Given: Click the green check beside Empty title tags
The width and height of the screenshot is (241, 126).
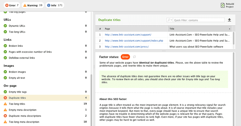Looking at the screenshot, I should (6, 92).
